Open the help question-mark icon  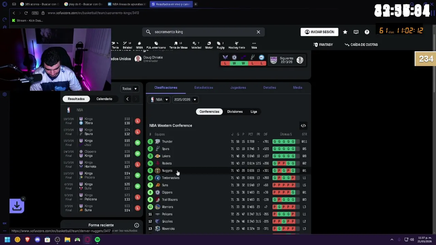367,32
